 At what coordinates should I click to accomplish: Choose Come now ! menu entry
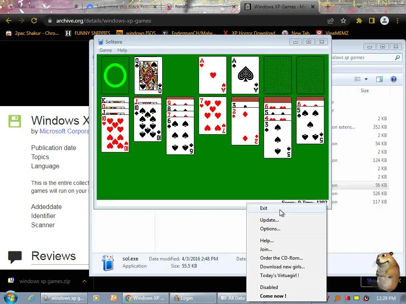click(x=286, y=296)
